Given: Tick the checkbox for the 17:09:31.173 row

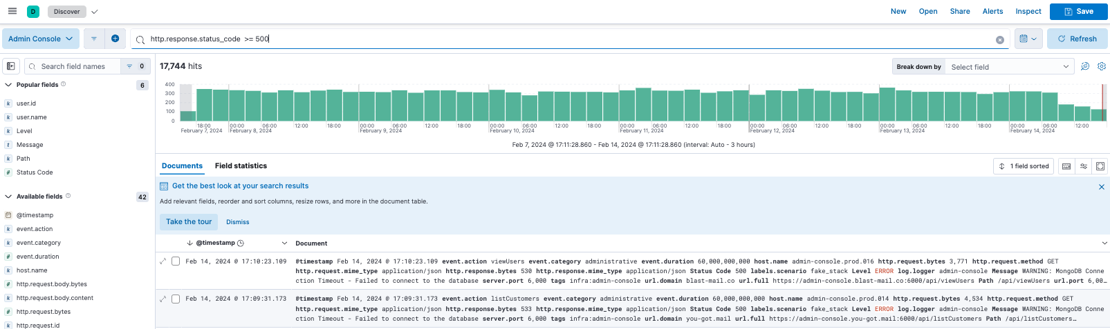Looking at the screenshot, I should pyautogui.click(x=176, y=299).
